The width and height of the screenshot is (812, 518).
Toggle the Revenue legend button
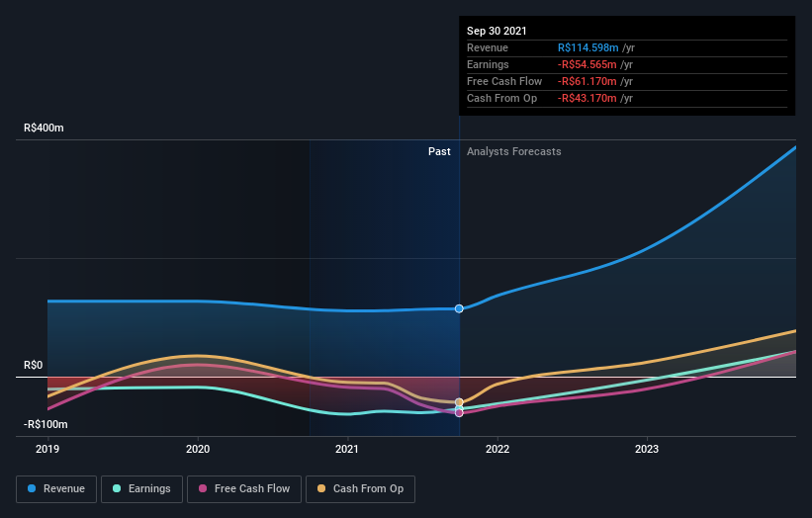56,489
